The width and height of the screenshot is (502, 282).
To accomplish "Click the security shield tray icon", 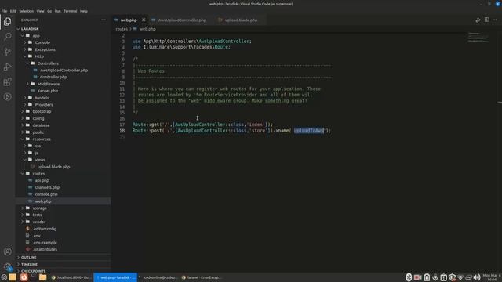I will [x=452, y=277].
